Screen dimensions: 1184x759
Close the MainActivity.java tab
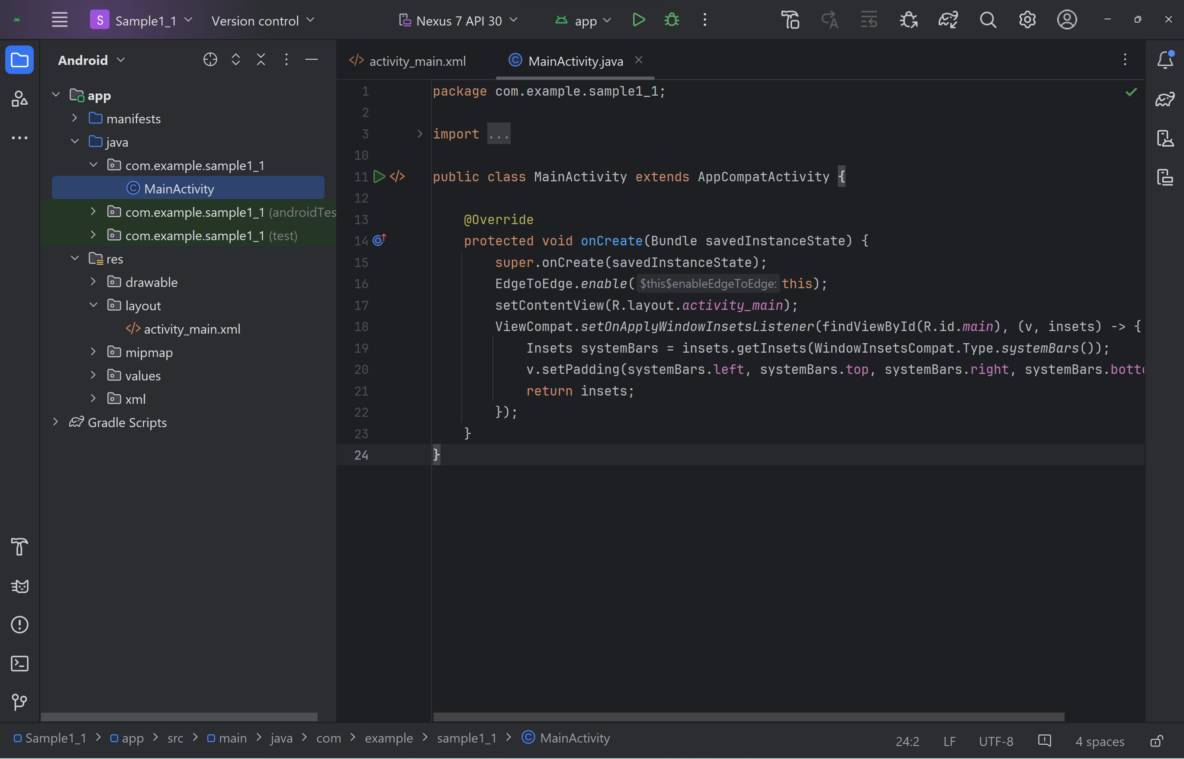(639, 60)
